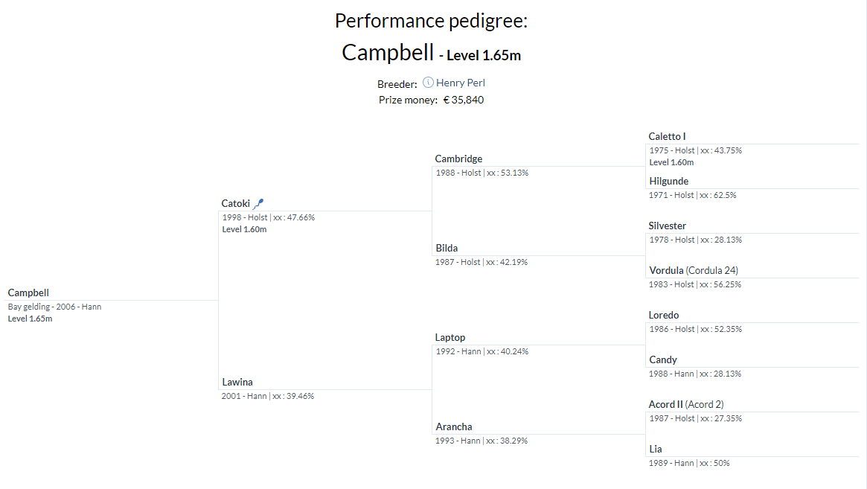The width and height of the screenshot is (867, 489).
Task: Open Cambridge horse entry
Action: pos(458,159)
